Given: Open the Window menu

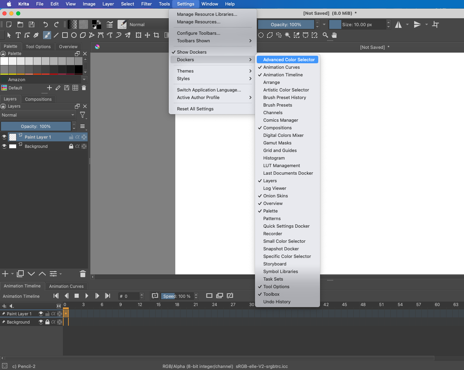Looking at the screenshot, I should pyautogui.click(x=210, y=4).
